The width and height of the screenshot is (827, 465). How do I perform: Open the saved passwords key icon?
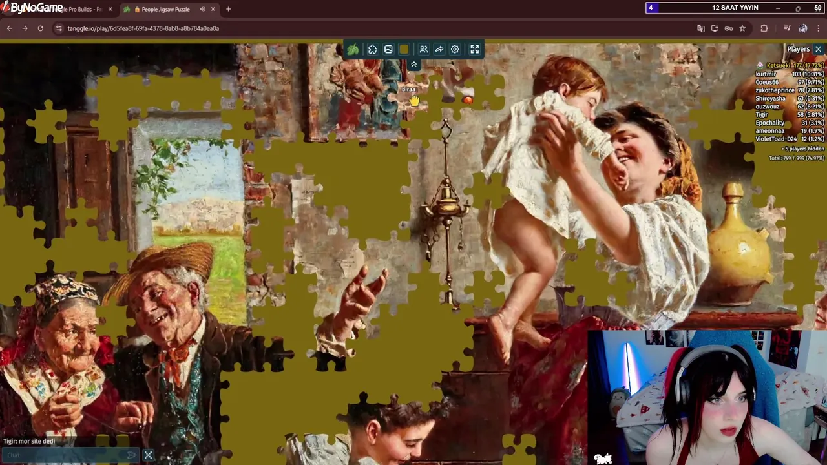tap(729, 28)
